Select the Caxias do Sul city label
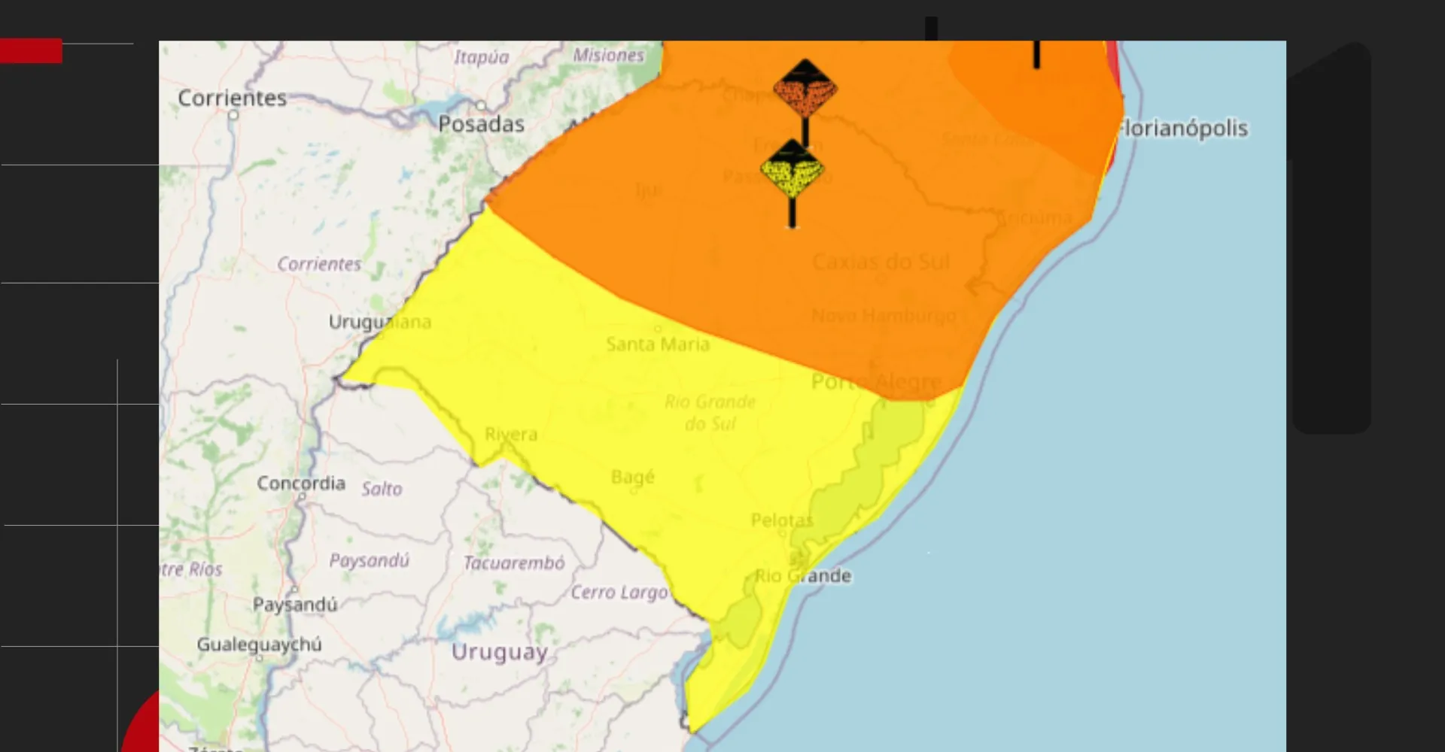Screen dimensions: 1445x752 [881, 262]
